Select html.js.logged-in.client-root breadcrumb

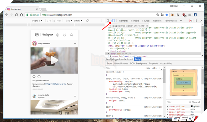[120, 59]
